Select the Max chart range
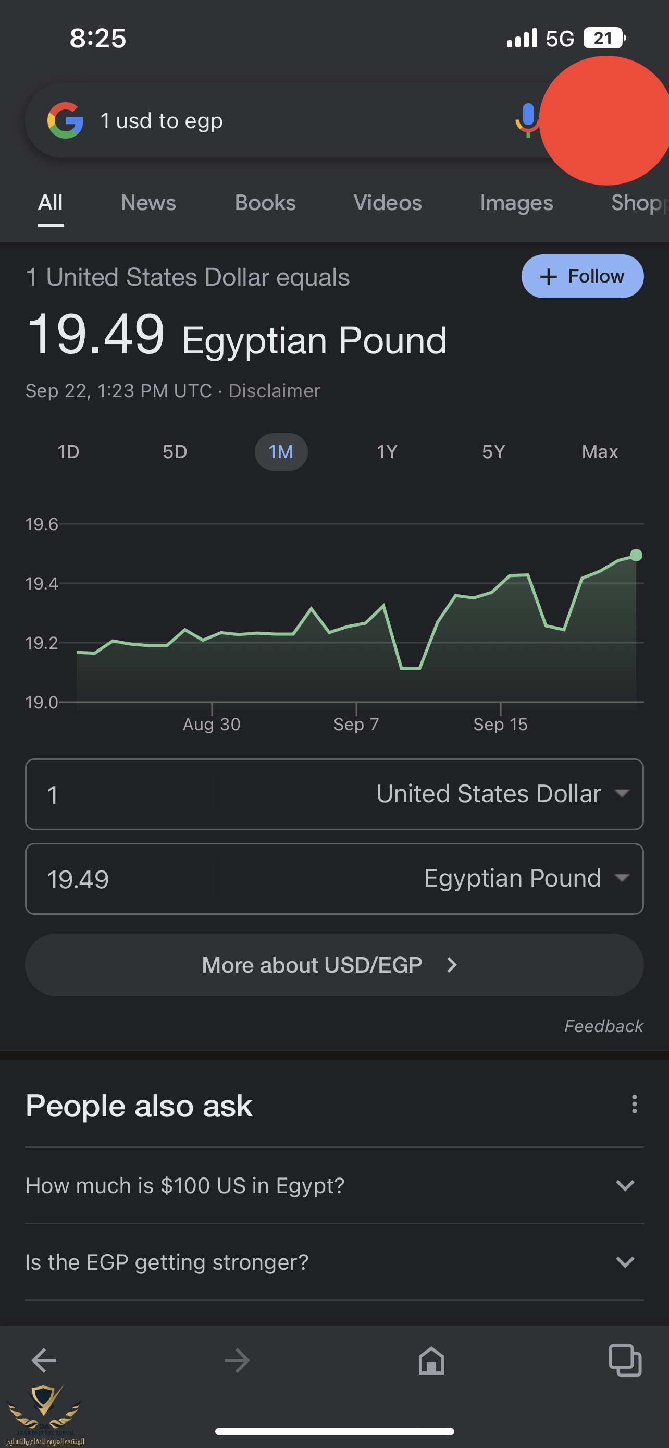Image resolution: width=669 pixels, height=1448 pixels. pos(599,452)
